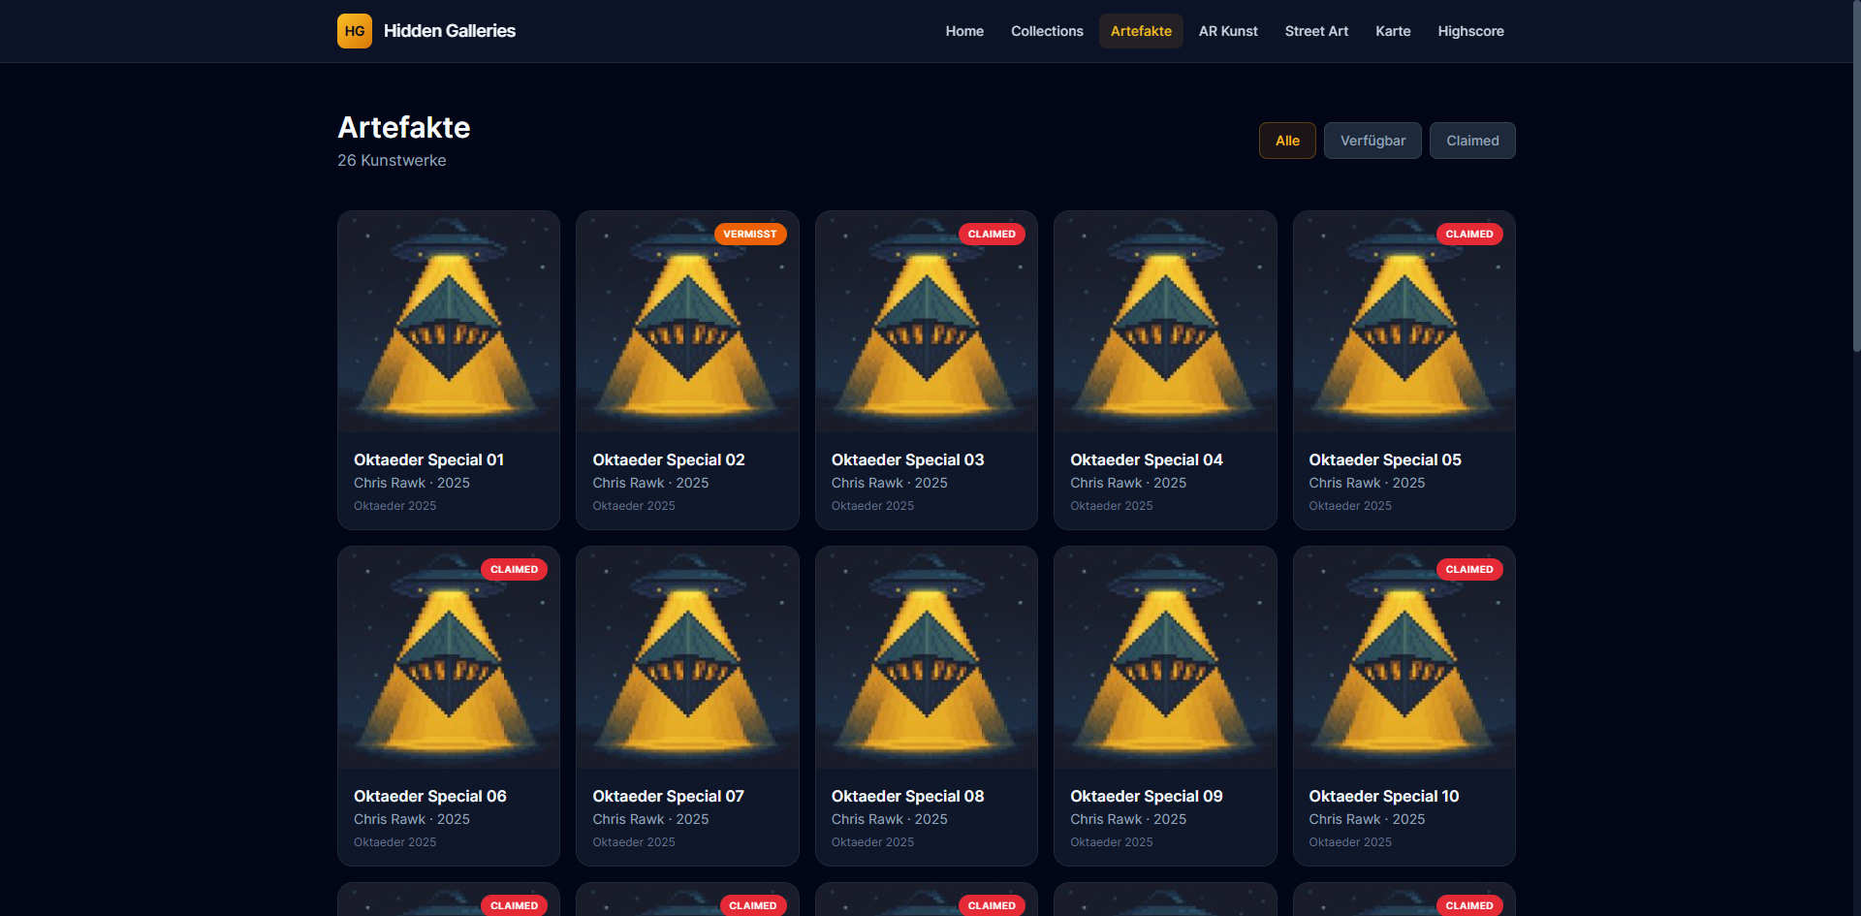The image size is (1861, 916).
Task: Click CLAIMED badge on Oktaeder Special 03
Action: (x=992, y=235)
